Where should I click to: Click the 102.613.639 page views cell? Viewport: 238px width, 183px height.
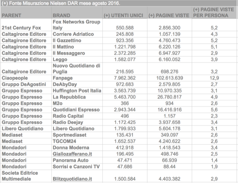coord(169,78)
